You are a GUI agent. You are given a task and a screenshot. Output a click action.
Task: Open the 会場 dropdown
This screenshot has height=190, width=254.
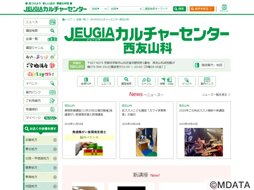coord(125,9)
